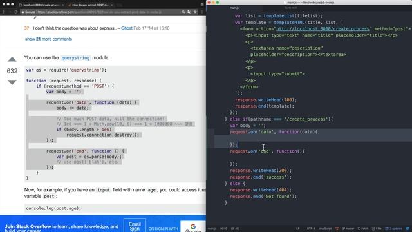Click 'response.end(template);' line in Atom
Viewport: 412px width, 232px height.
[x=265, y=106]
